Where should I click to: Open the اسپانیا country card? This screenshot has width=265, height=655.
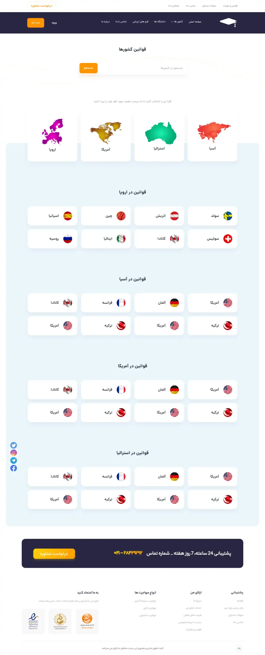[x=52, y=216]
